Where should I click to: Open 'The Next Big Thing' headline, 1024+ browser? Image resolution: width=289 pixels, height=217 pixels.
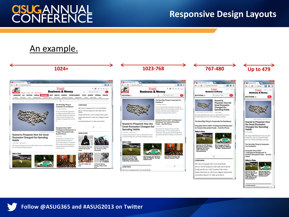[x=65, y=106]
